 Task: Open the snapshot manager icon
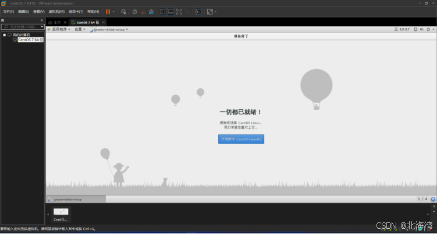tap(151, 12)
